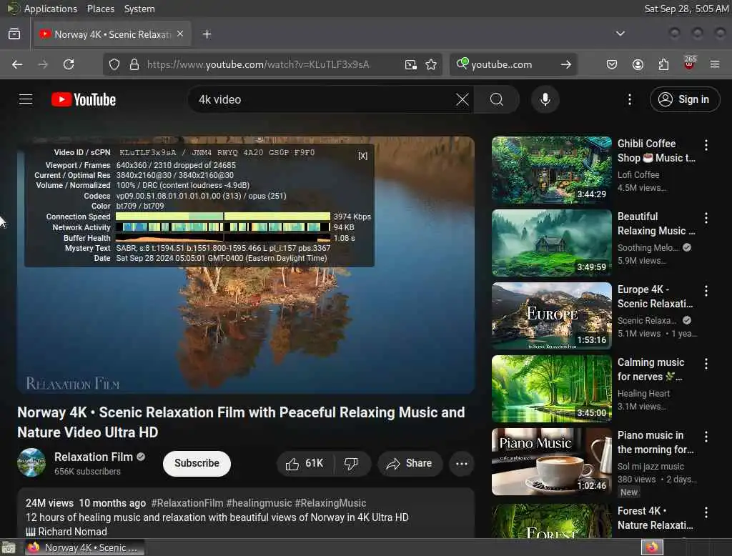Reload the current page
The image size is (732, 556).
(69, 64)
